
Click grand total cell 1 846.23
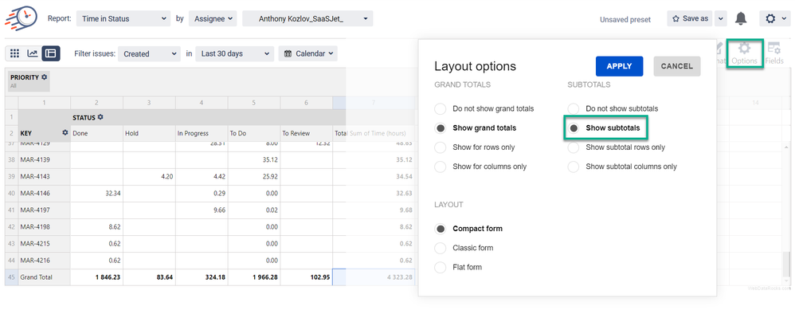pyautogui.click(x=97, y=277)
